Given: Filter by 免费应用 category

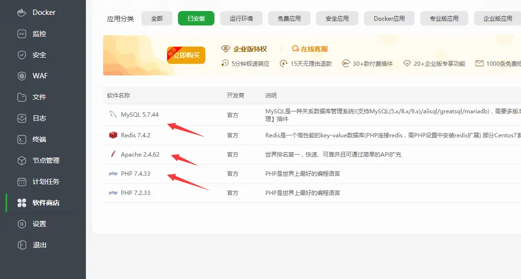Looking at the screenshot, I should click(289, 18).
